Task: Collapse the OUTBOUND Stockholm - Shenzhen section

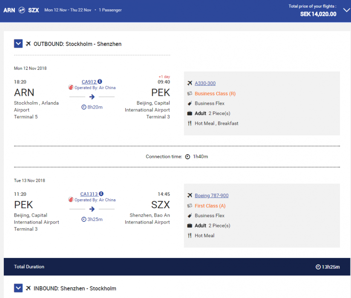Action: click(18, 43)
